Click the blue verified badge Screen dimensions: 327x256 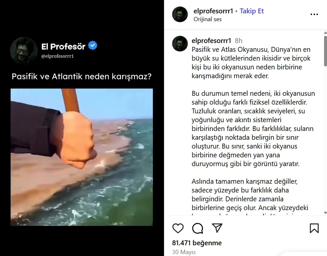coord(93,46)
